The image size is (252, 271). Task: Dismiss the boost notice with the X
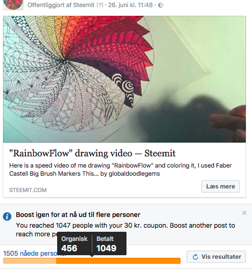(x=244, y=213)
